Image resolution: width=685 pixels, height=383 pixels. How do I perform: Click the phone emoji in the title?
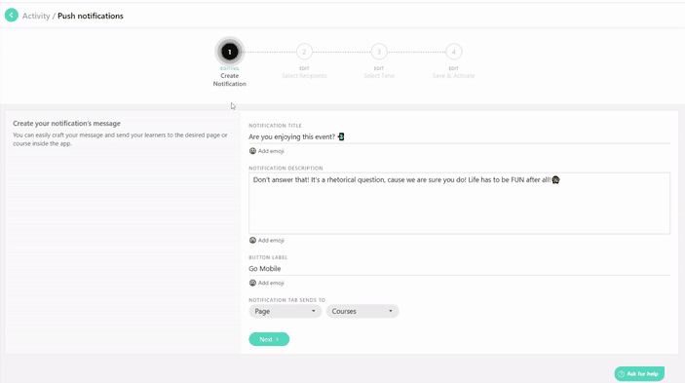tap(341, 136)
